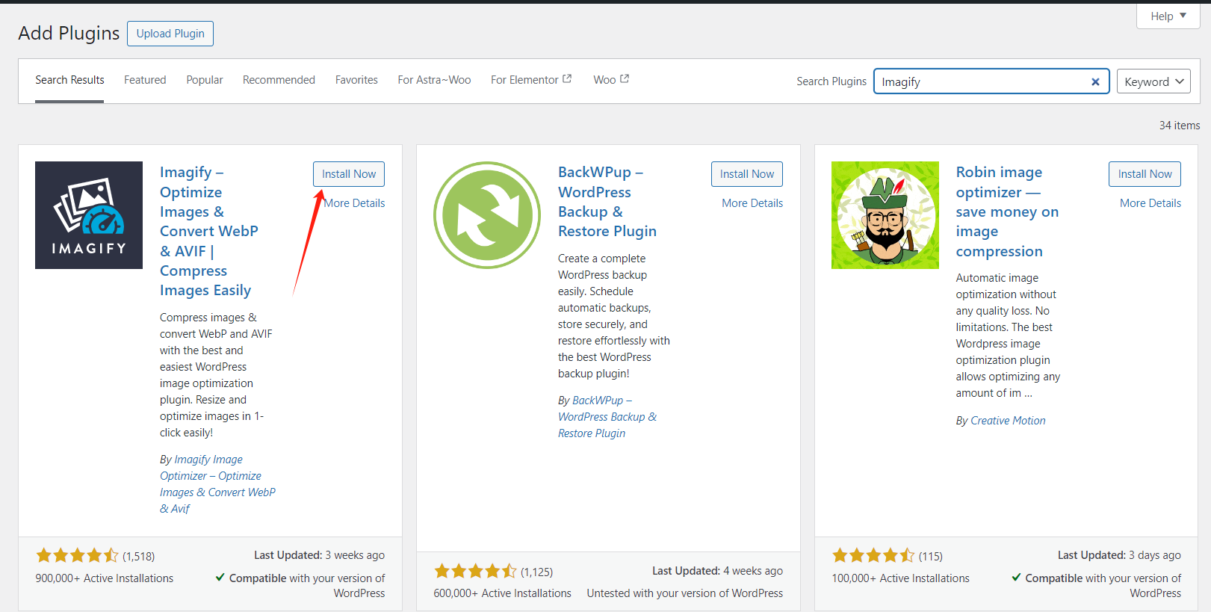This screenshot has height=612, width=1211.
Task: Click '100,000+ Active Installations' text
Action: (x=901, y=578)
